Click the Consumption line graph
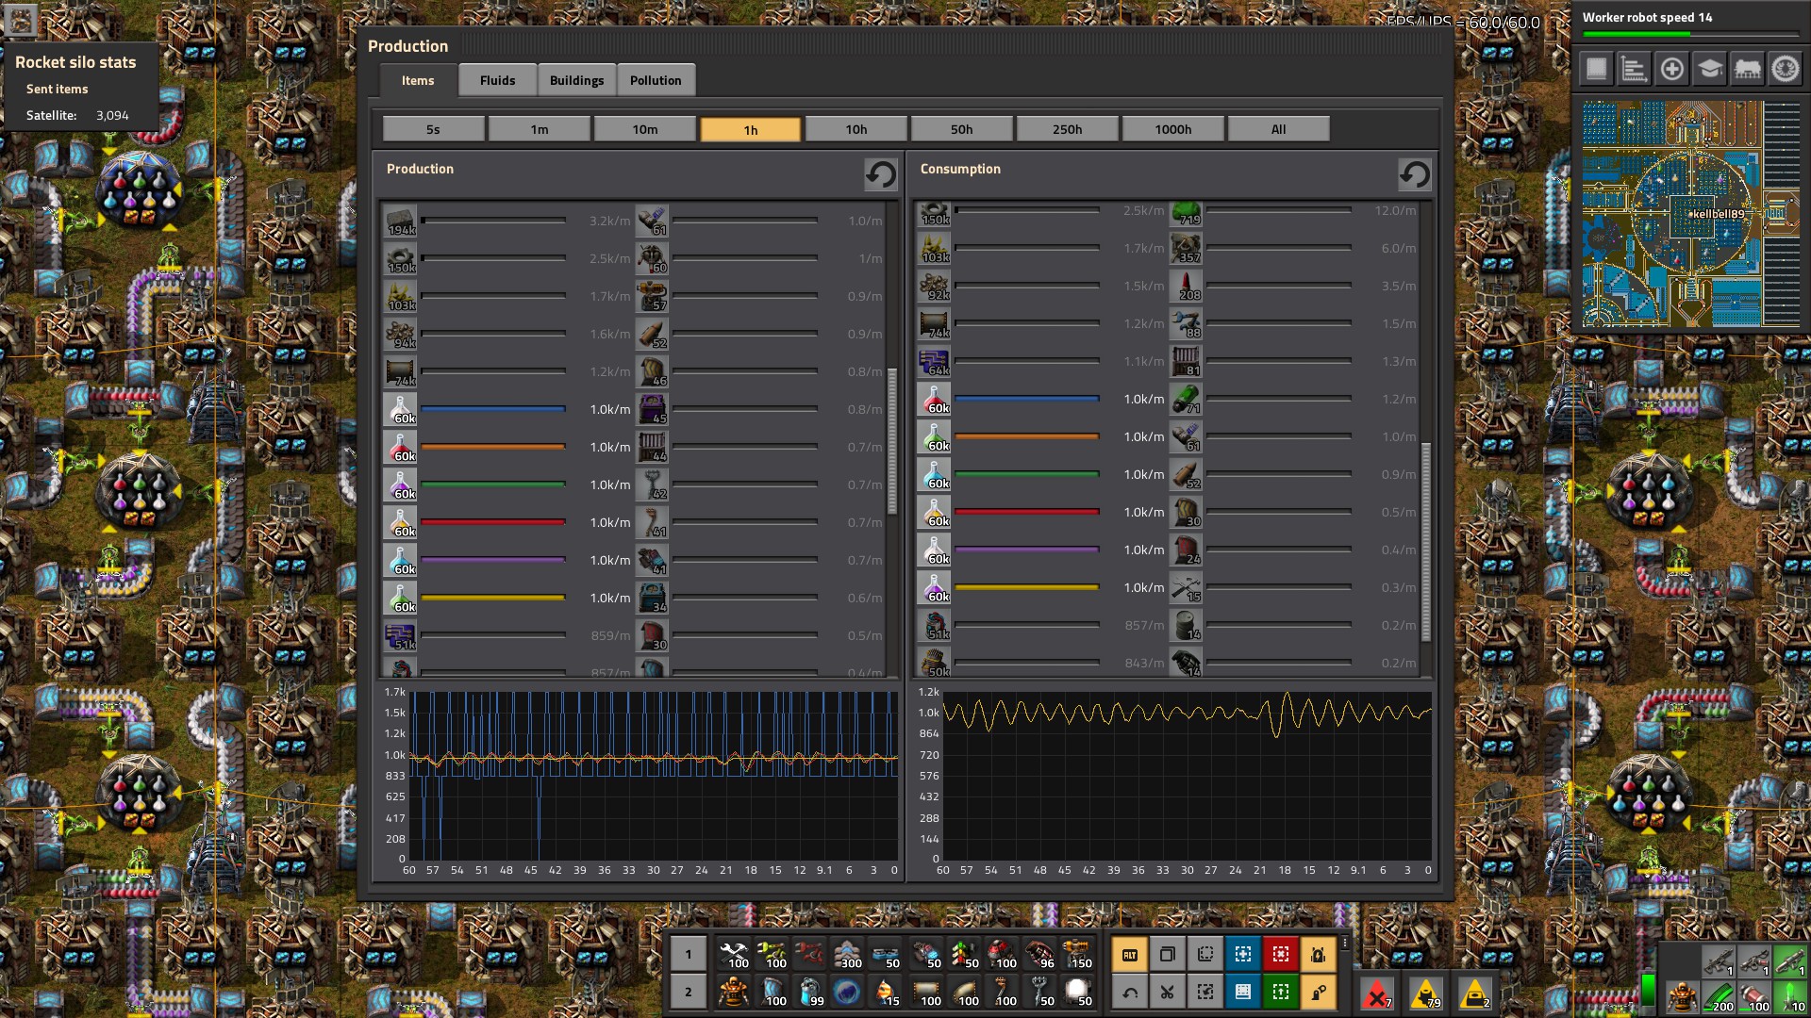The width and height of the screenshot is (1811, 1018). 1187,777
